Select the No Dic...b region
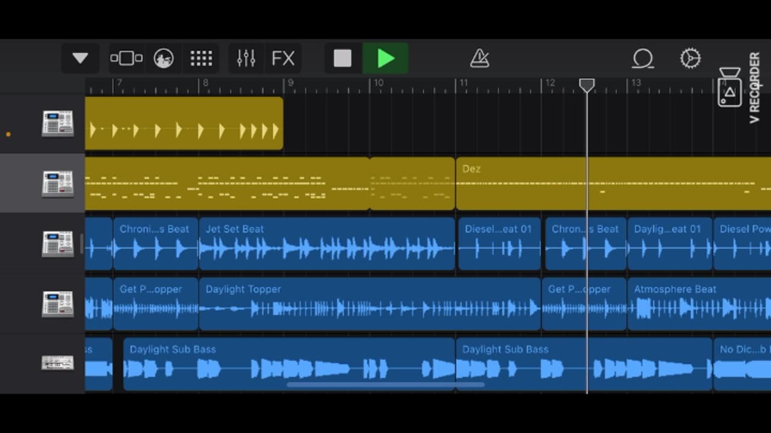Viewport: 771px width, 433px height. pos(742,364)
